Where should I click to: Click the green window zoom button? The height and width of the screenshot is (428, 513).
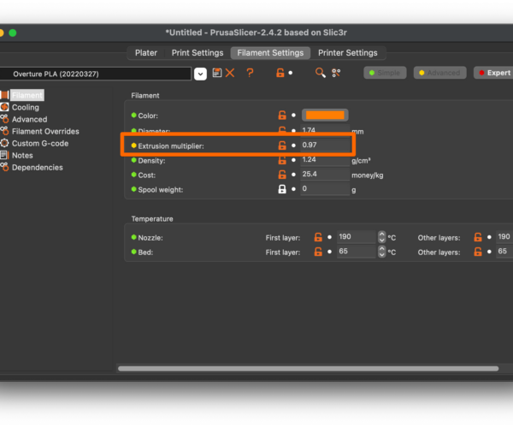point(13,33)
